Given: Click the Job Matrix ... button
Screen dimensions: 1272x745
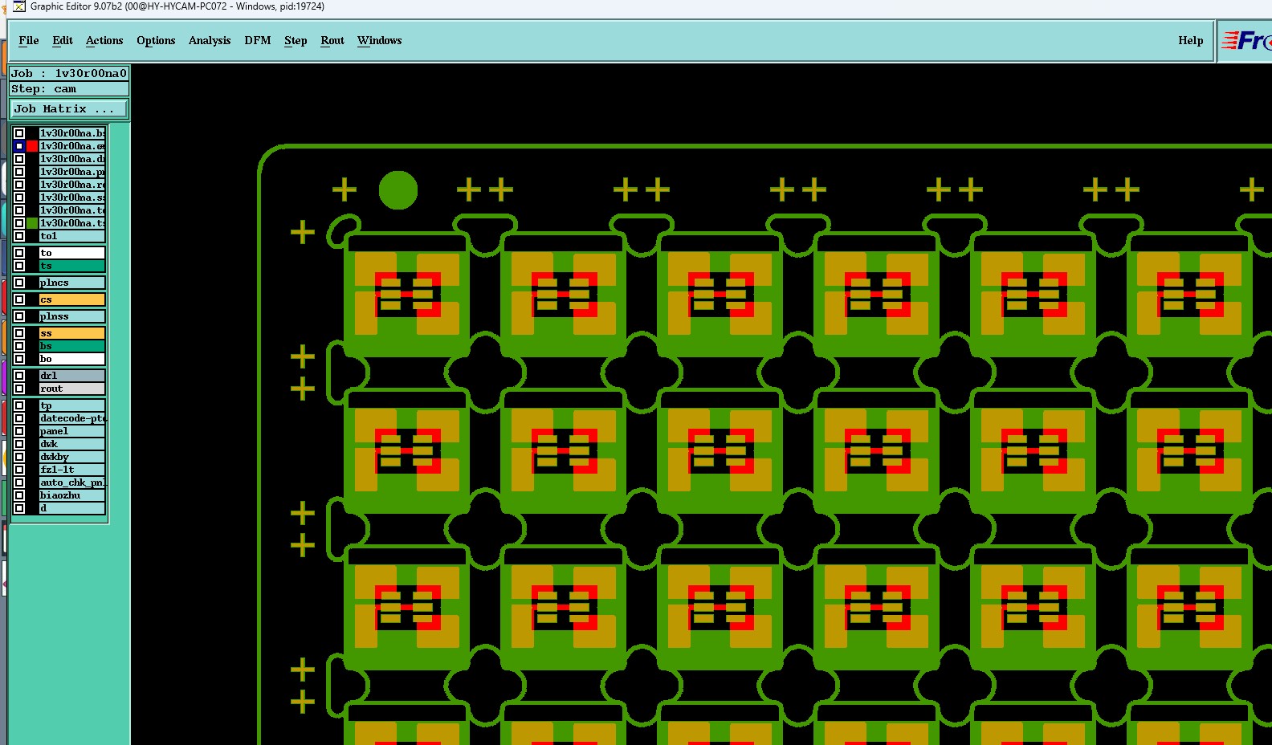Looking at the screenshot, I should click(69, 109).
